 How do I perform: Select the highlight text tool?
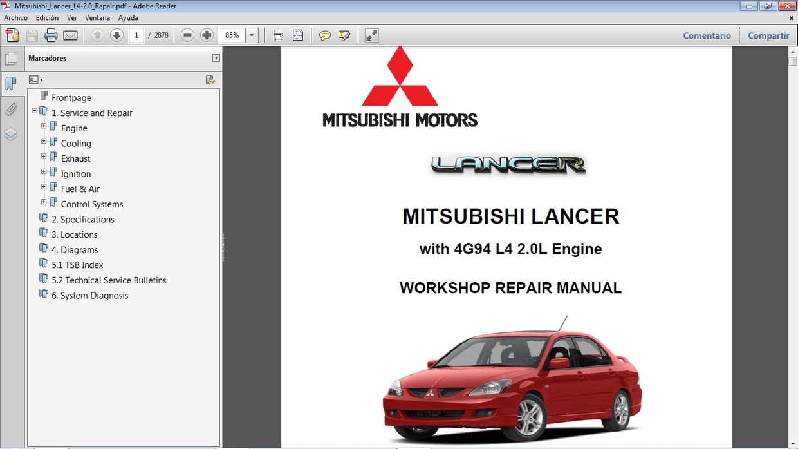click(x=344, y=35)
